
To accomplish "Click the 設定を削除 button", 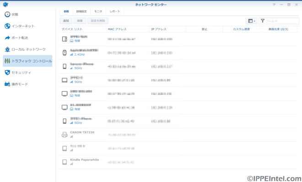I will (x=98, y=21).
